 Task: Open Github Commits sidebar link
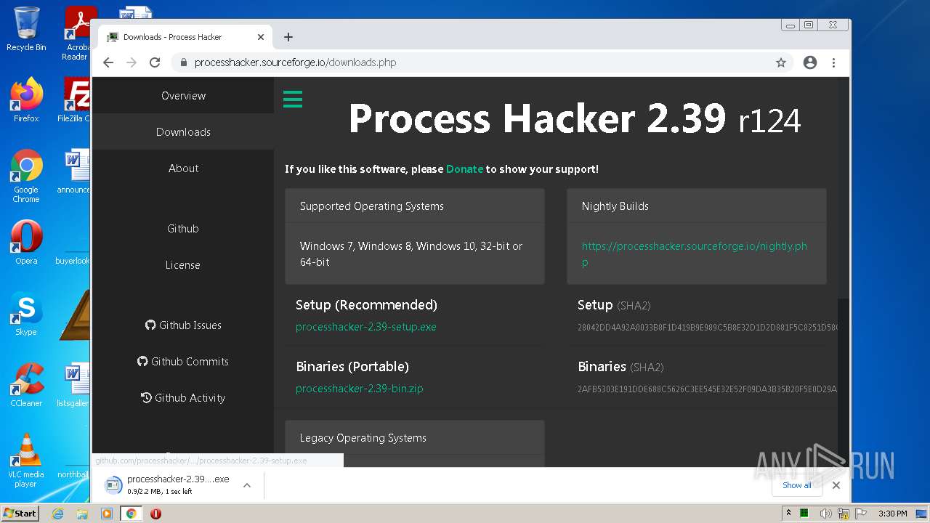pyautogui.click(x=183, y=362)
